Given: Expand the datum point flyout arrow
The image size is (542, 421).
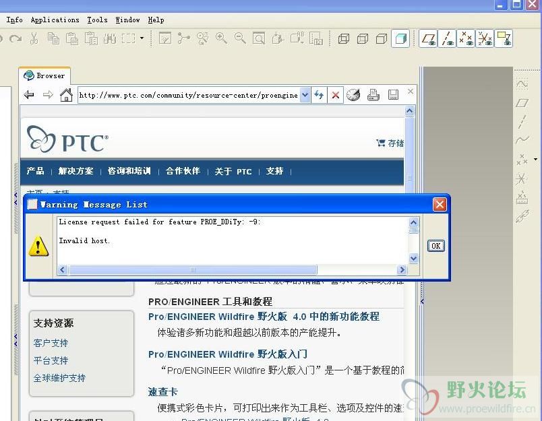Looking at the screenshot, I should [535, 159].
